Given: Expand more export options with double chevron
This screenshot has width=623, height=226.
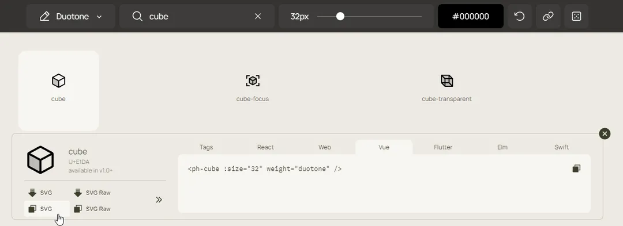Looking at the screenshot, I should point(159,200).
